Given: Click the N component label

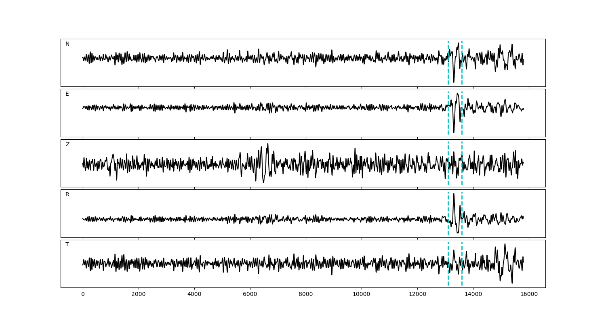Looking at the screenshot, I should 67,44.
